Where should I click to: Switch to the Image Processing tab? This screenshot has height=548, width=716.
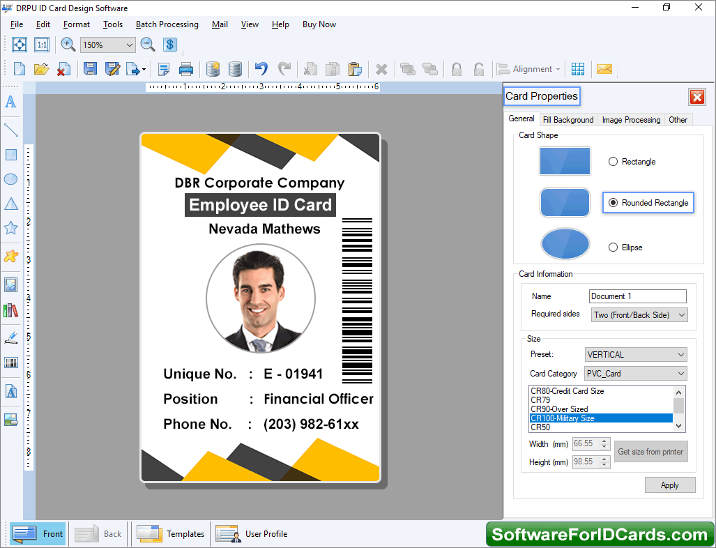pos(631,120)
